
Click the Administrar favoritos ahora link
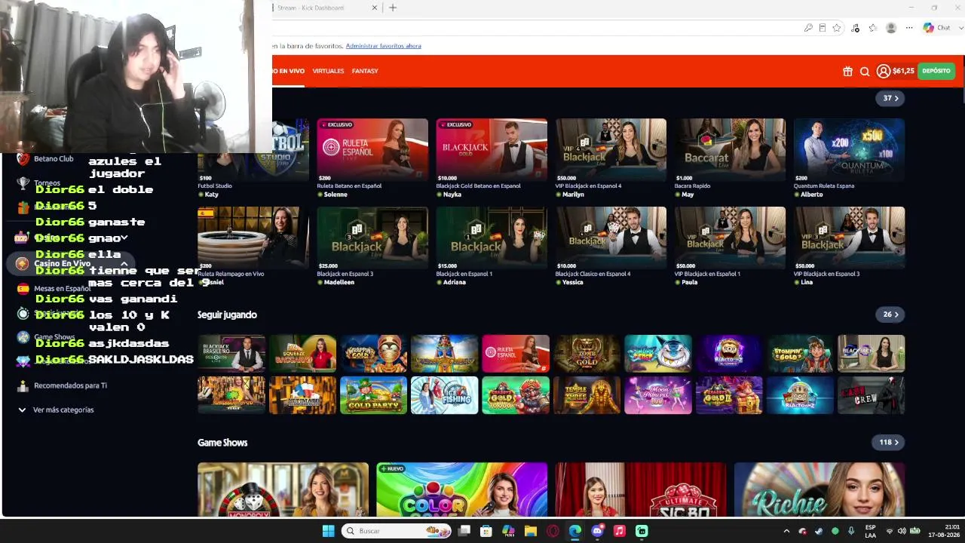pos(383,46)
